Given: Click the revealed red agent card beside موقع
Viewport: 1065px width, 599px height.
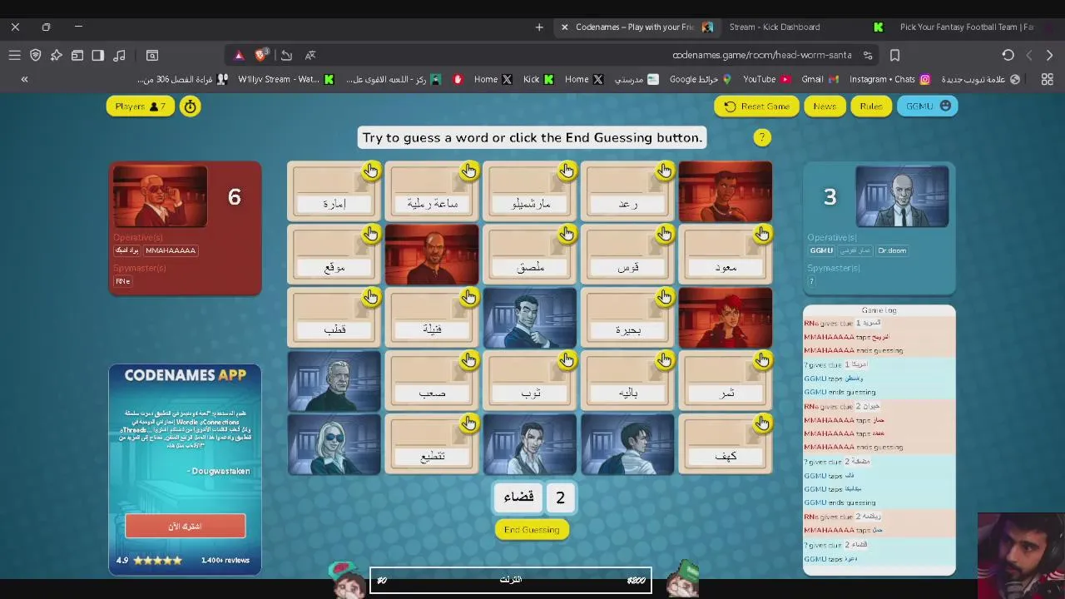Looking at the screenshot, I should point(432,255).
